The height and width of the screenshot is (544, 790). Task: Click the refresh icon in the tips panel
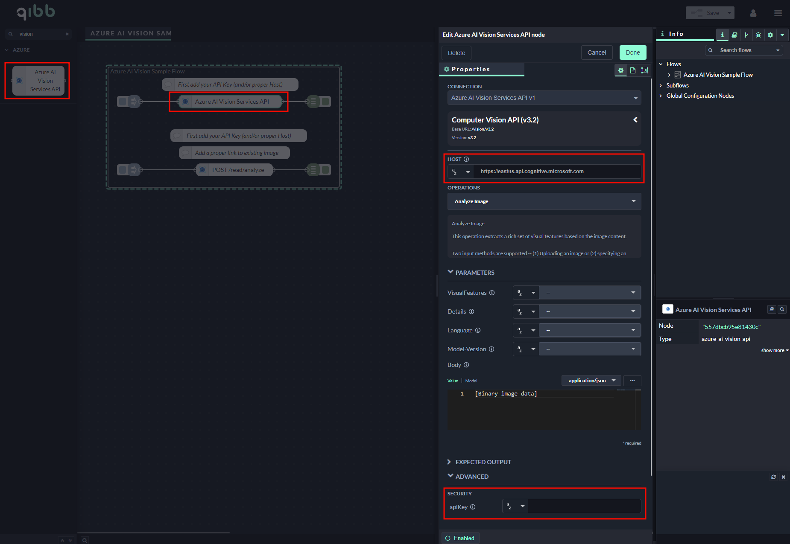773,477
